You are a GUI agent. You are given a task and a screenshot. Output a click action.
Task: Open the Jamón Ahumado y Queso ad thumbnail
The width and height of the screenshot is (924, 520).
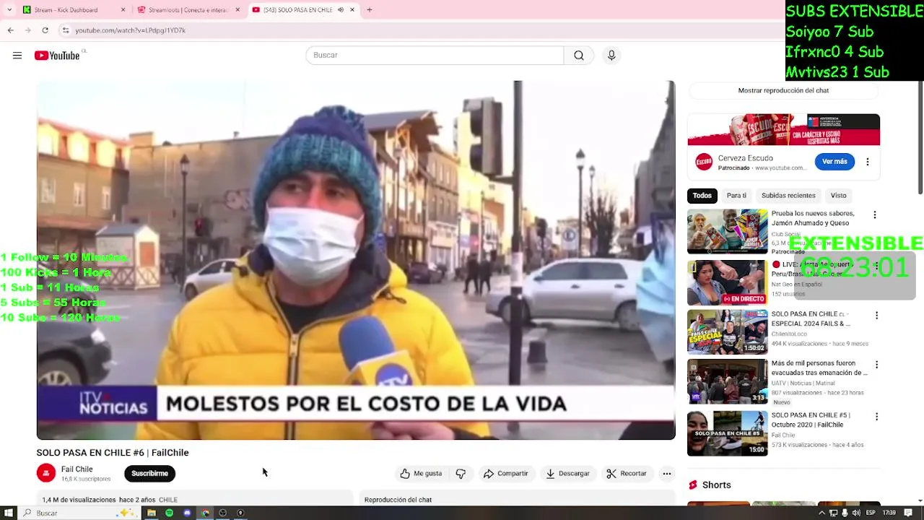(x=727, y=232)
